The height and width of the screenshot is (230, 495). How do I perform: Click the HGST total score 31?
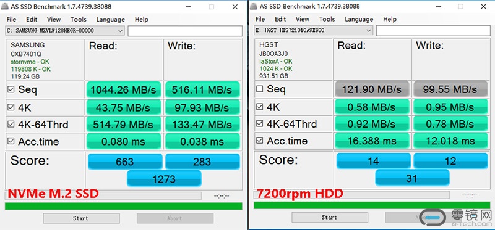tap(412, 178)
